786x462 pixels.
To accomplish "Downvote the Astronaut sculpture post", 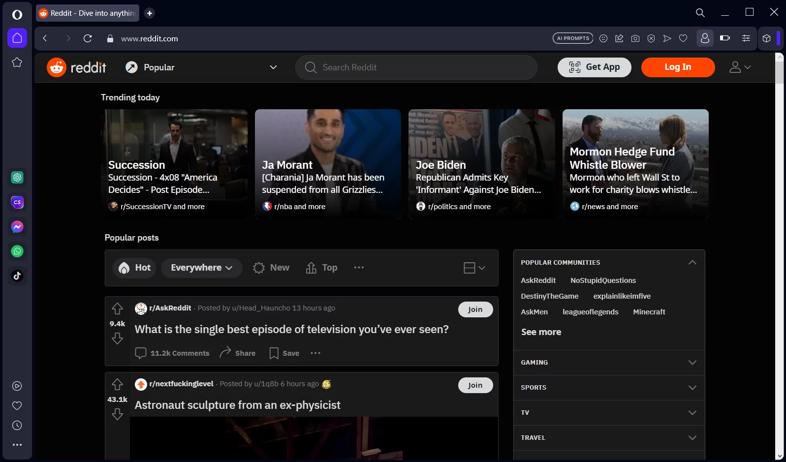I will [117, 414].
